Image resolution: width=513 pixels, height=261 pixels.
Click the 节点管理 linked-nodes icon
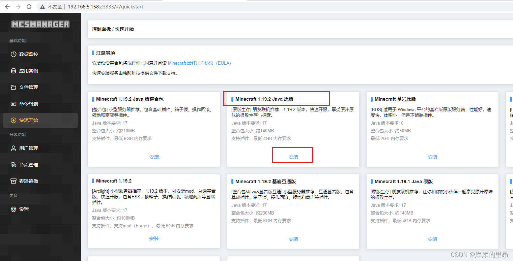point(13,165)
